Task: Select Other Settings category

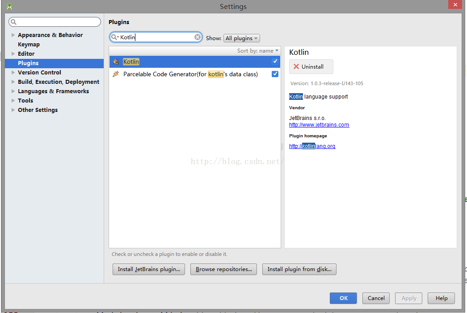Action: 38,110
